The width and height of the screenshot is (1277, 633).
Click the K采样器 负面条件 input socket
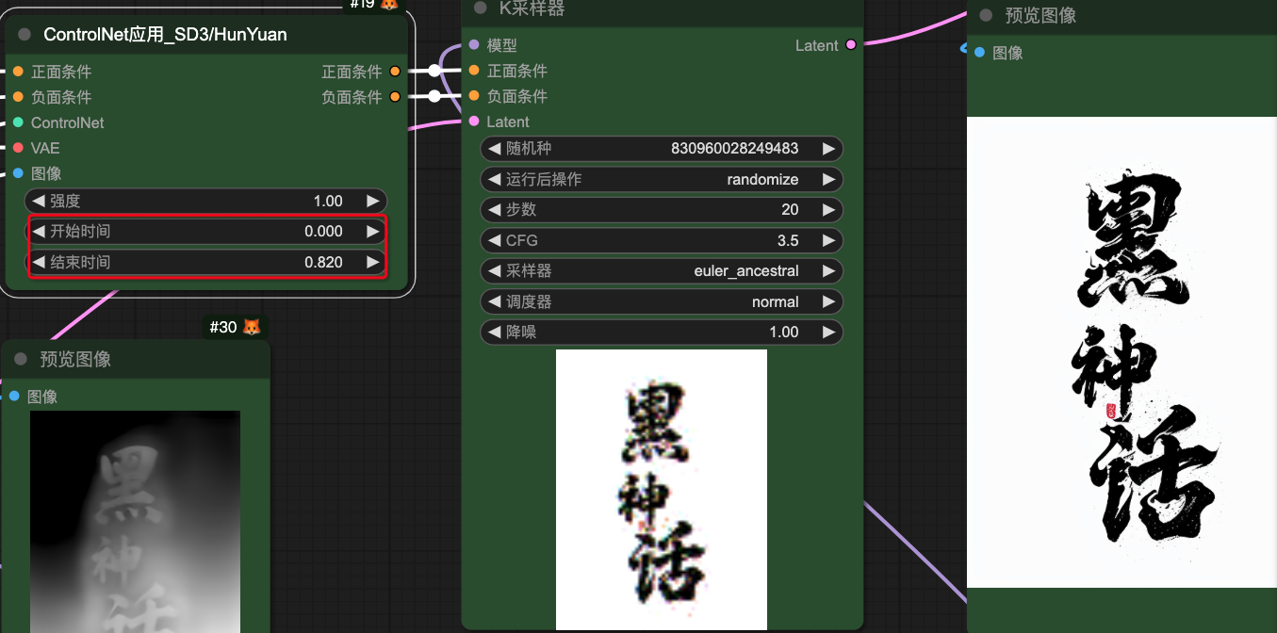click(x=474, y=96)
